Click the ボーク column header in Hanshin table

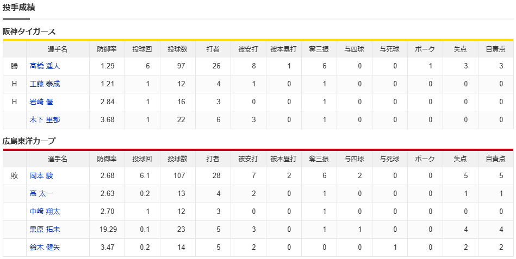tap(425, 49)
